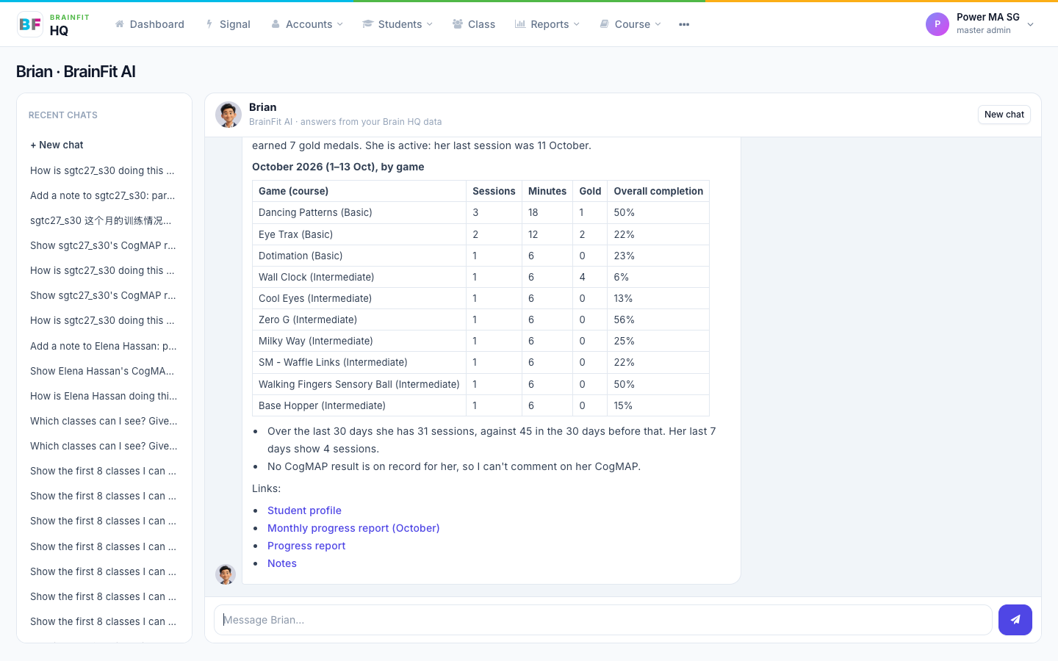Click the small Brian avatar beside the reply
This screenshot has width=1058, height=661.
[x=226, y=574]
